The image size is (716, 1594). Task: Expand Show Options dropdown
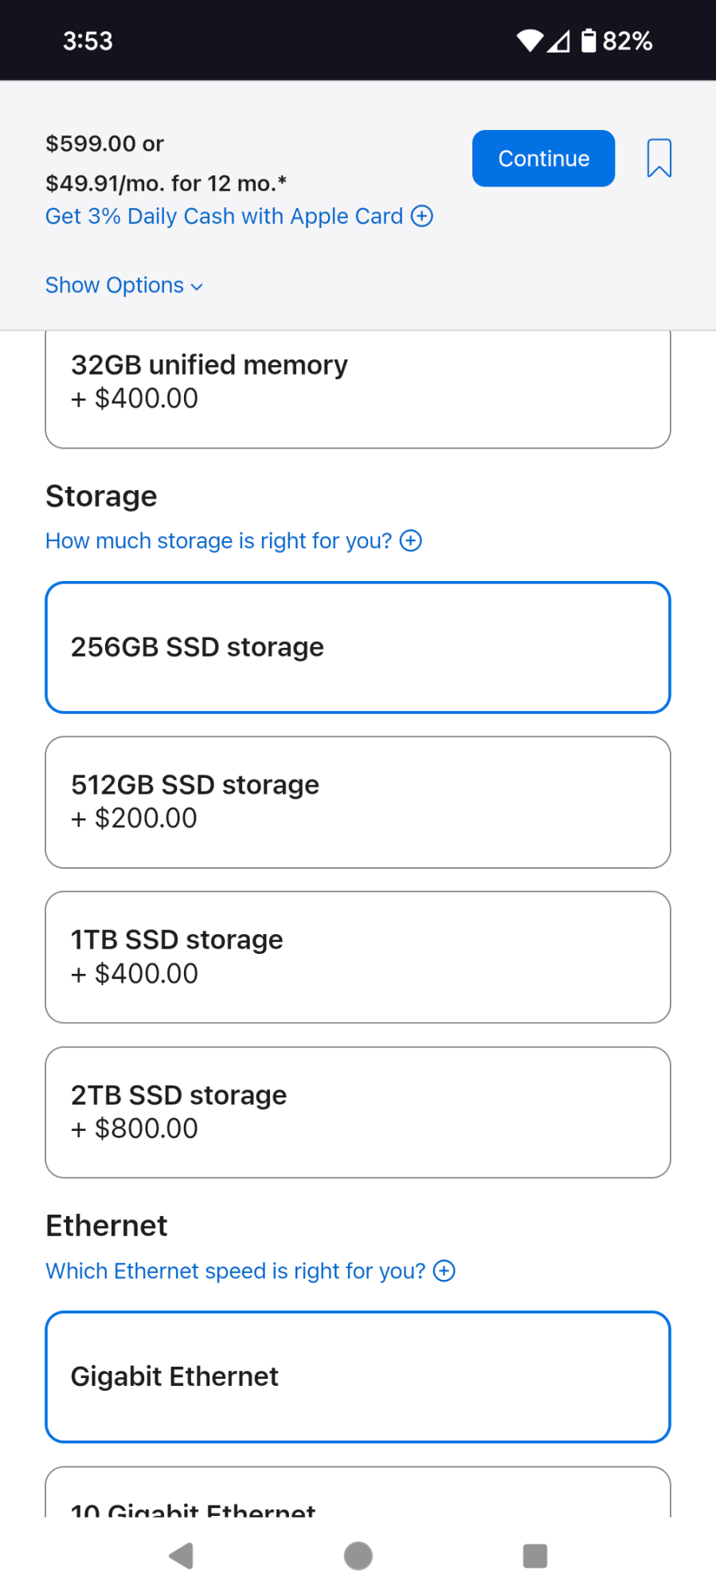click(x=115, y=285)
